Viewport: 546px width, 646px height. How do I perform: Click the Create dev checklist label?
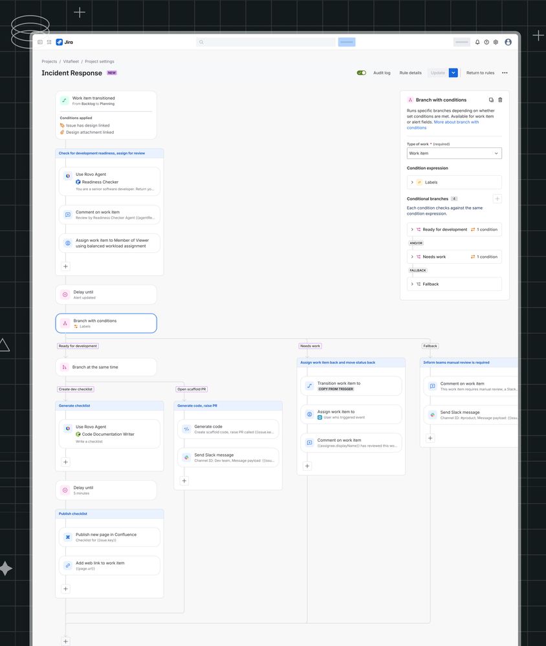[76, 389]
